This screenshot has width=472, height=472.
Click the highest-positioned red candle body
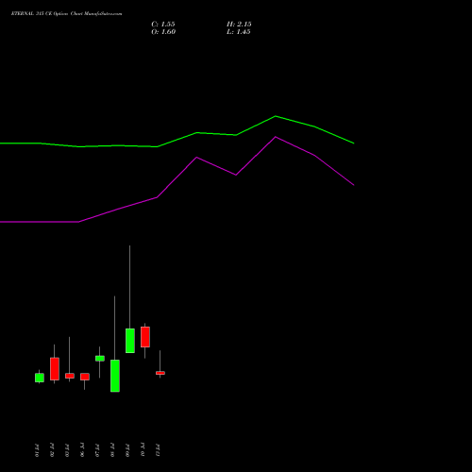click(145, 337)
